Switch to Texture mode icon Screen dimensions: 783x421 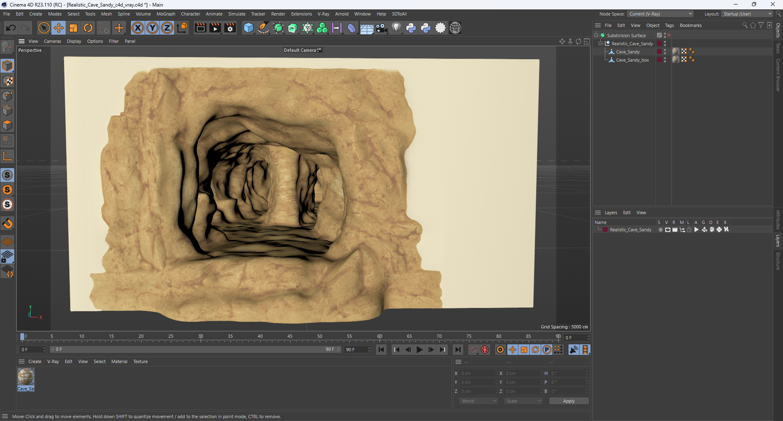(x=8, y=81)
